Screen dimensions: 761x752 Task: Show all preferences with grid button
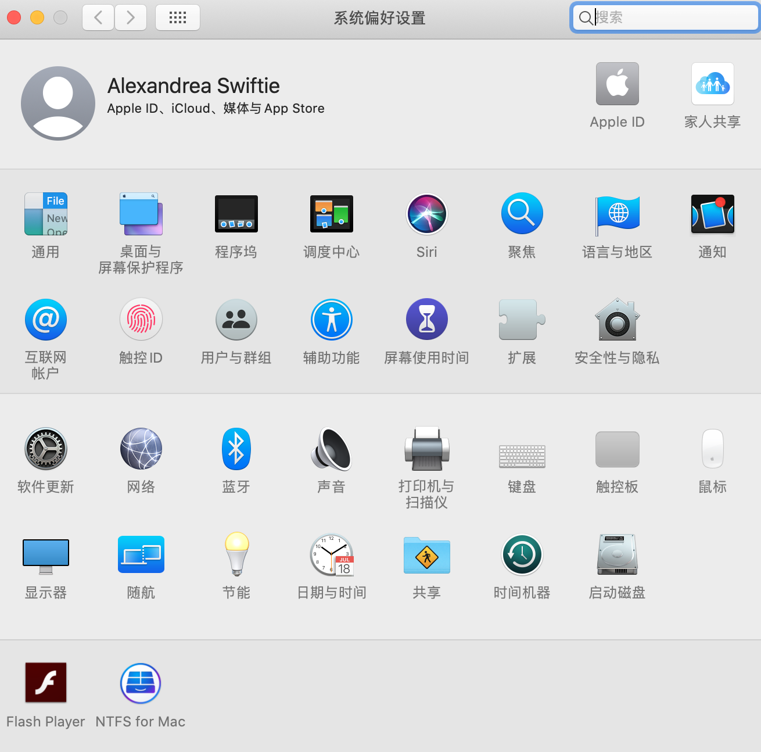click(178, 17)
